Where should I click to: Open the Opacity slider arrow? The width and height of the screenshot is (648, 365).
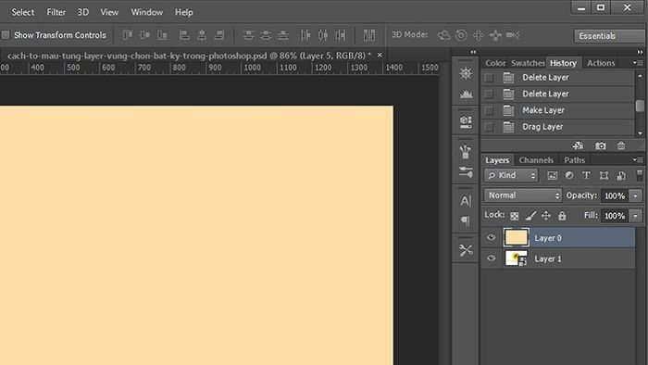coord(636,195)
